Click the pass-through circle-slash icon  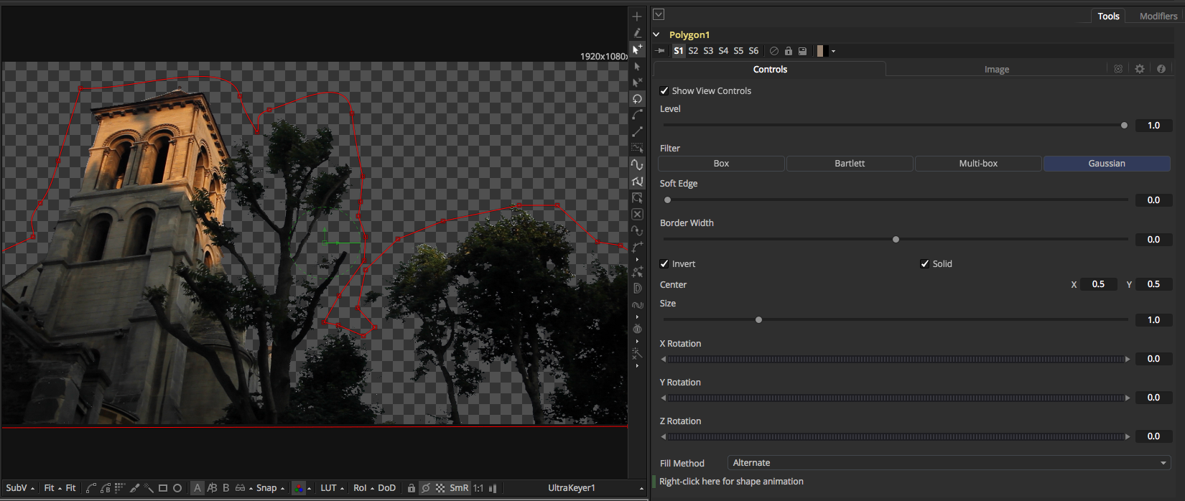[x=773, y=51]
